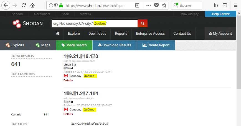
Task: Click Québec tag in second result
Action: tap(90, 110)
